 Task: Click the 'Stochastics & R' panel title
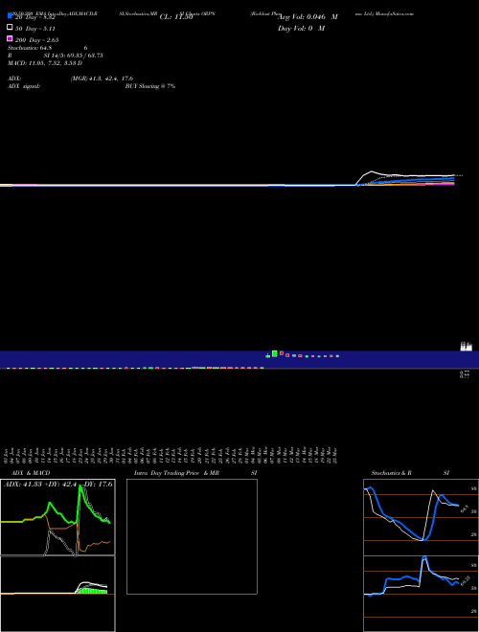[391, 473]
